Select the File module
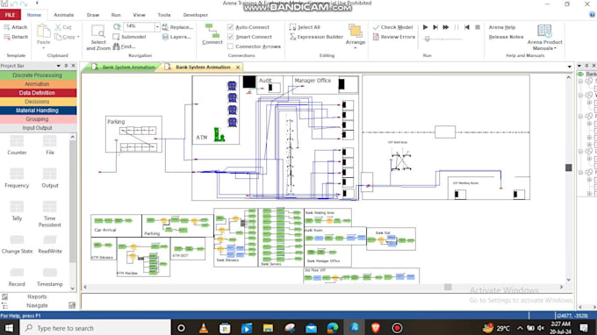Viewport: 597px width, 335px height. click(50, 145)
